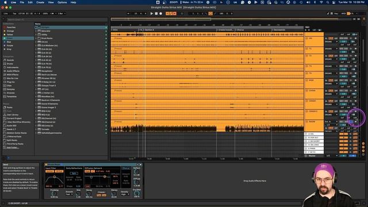Open the Density High dropdown in Reverb

click(x=125, y=194)
